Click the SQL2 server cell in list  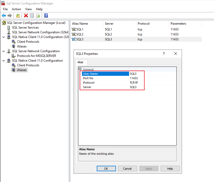108,34
